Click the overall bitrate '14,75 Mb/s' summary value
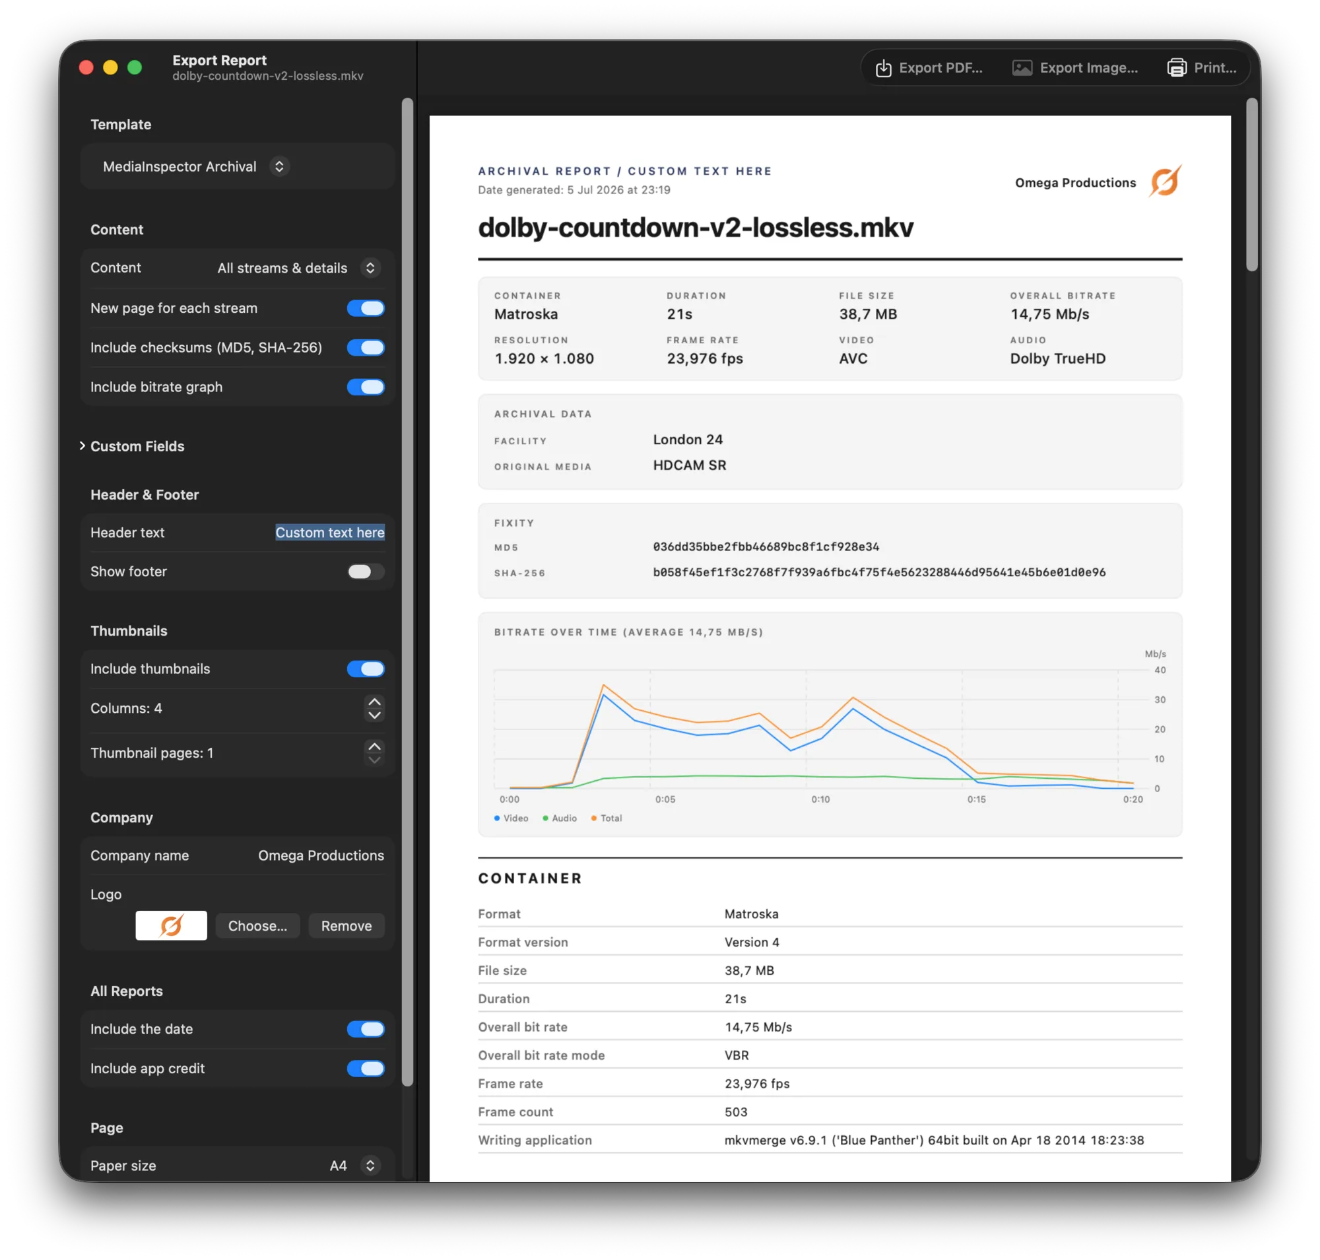 1049,314
